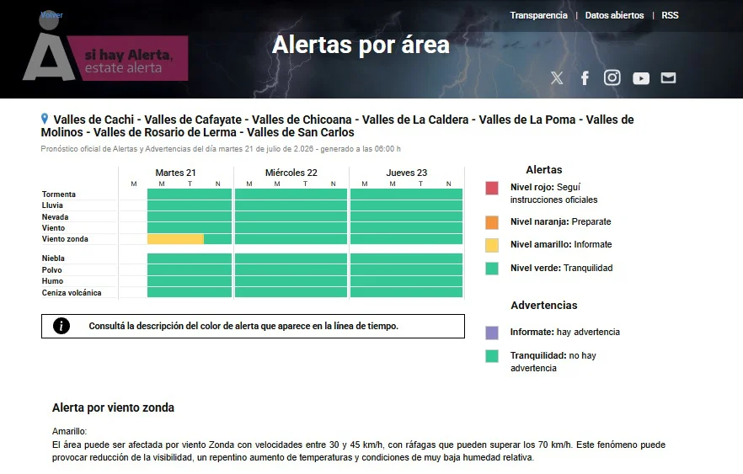Click the 'Pronóstico oficial de Alertas' subtitle text
This screenshot has height=474, width=743.
point(221,149)
